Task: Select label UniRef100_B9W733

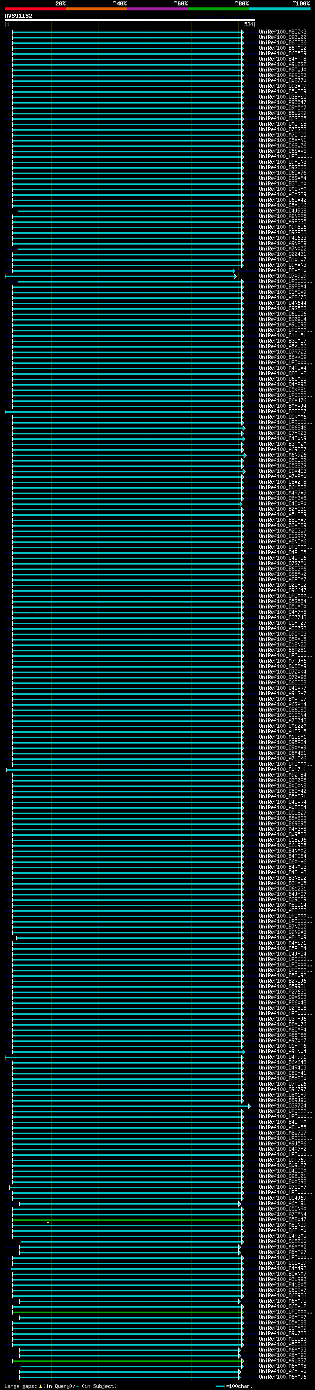Action: pos(283,1333)
